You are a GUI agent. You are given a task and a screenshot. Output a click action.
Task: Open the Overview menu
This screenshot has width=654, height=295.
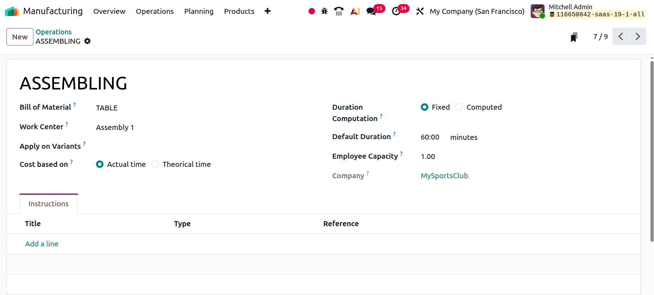tap(109, 11)
